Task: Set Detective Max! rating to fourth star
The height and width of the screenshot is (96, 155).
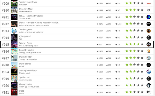Action: click(138, 10)
